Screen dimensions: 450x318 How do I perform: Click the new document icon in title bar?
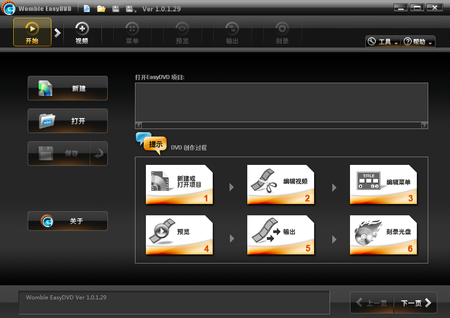pos(87,9)
